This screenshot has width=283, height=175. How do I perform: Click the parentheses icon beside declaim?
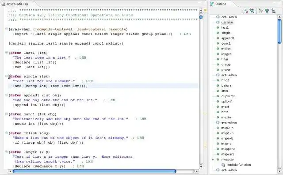point(218,22)
